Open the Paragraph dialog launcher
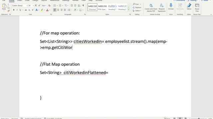Screen dimensions: 213x119 pyautogui.click(x=85, y=14)
